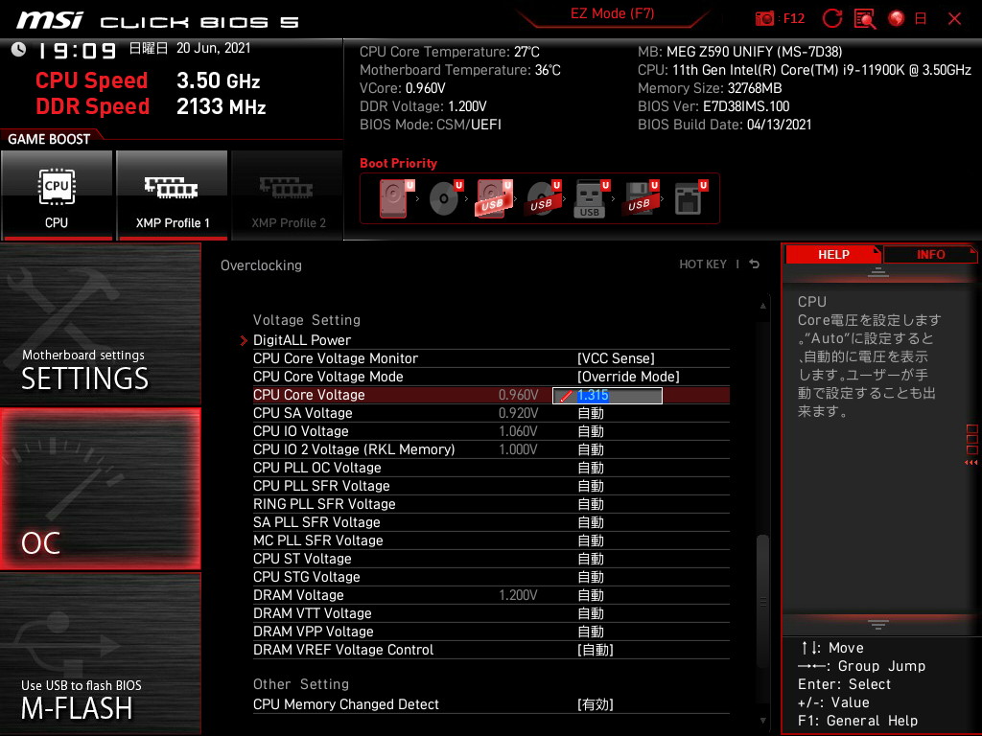Toggle XMP Profile 1

point(173,195)
